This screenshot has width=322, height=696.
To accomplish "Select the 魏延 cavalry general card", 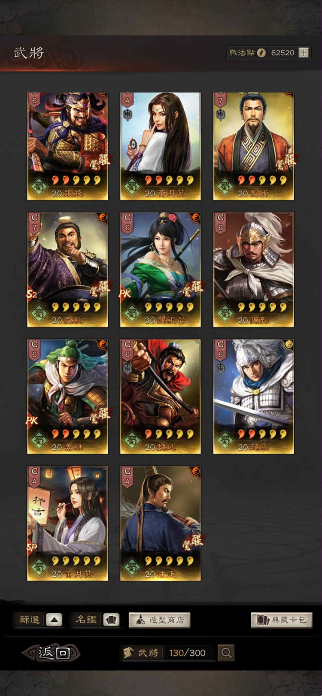I will pyautogui.click(x=160, y=396).
